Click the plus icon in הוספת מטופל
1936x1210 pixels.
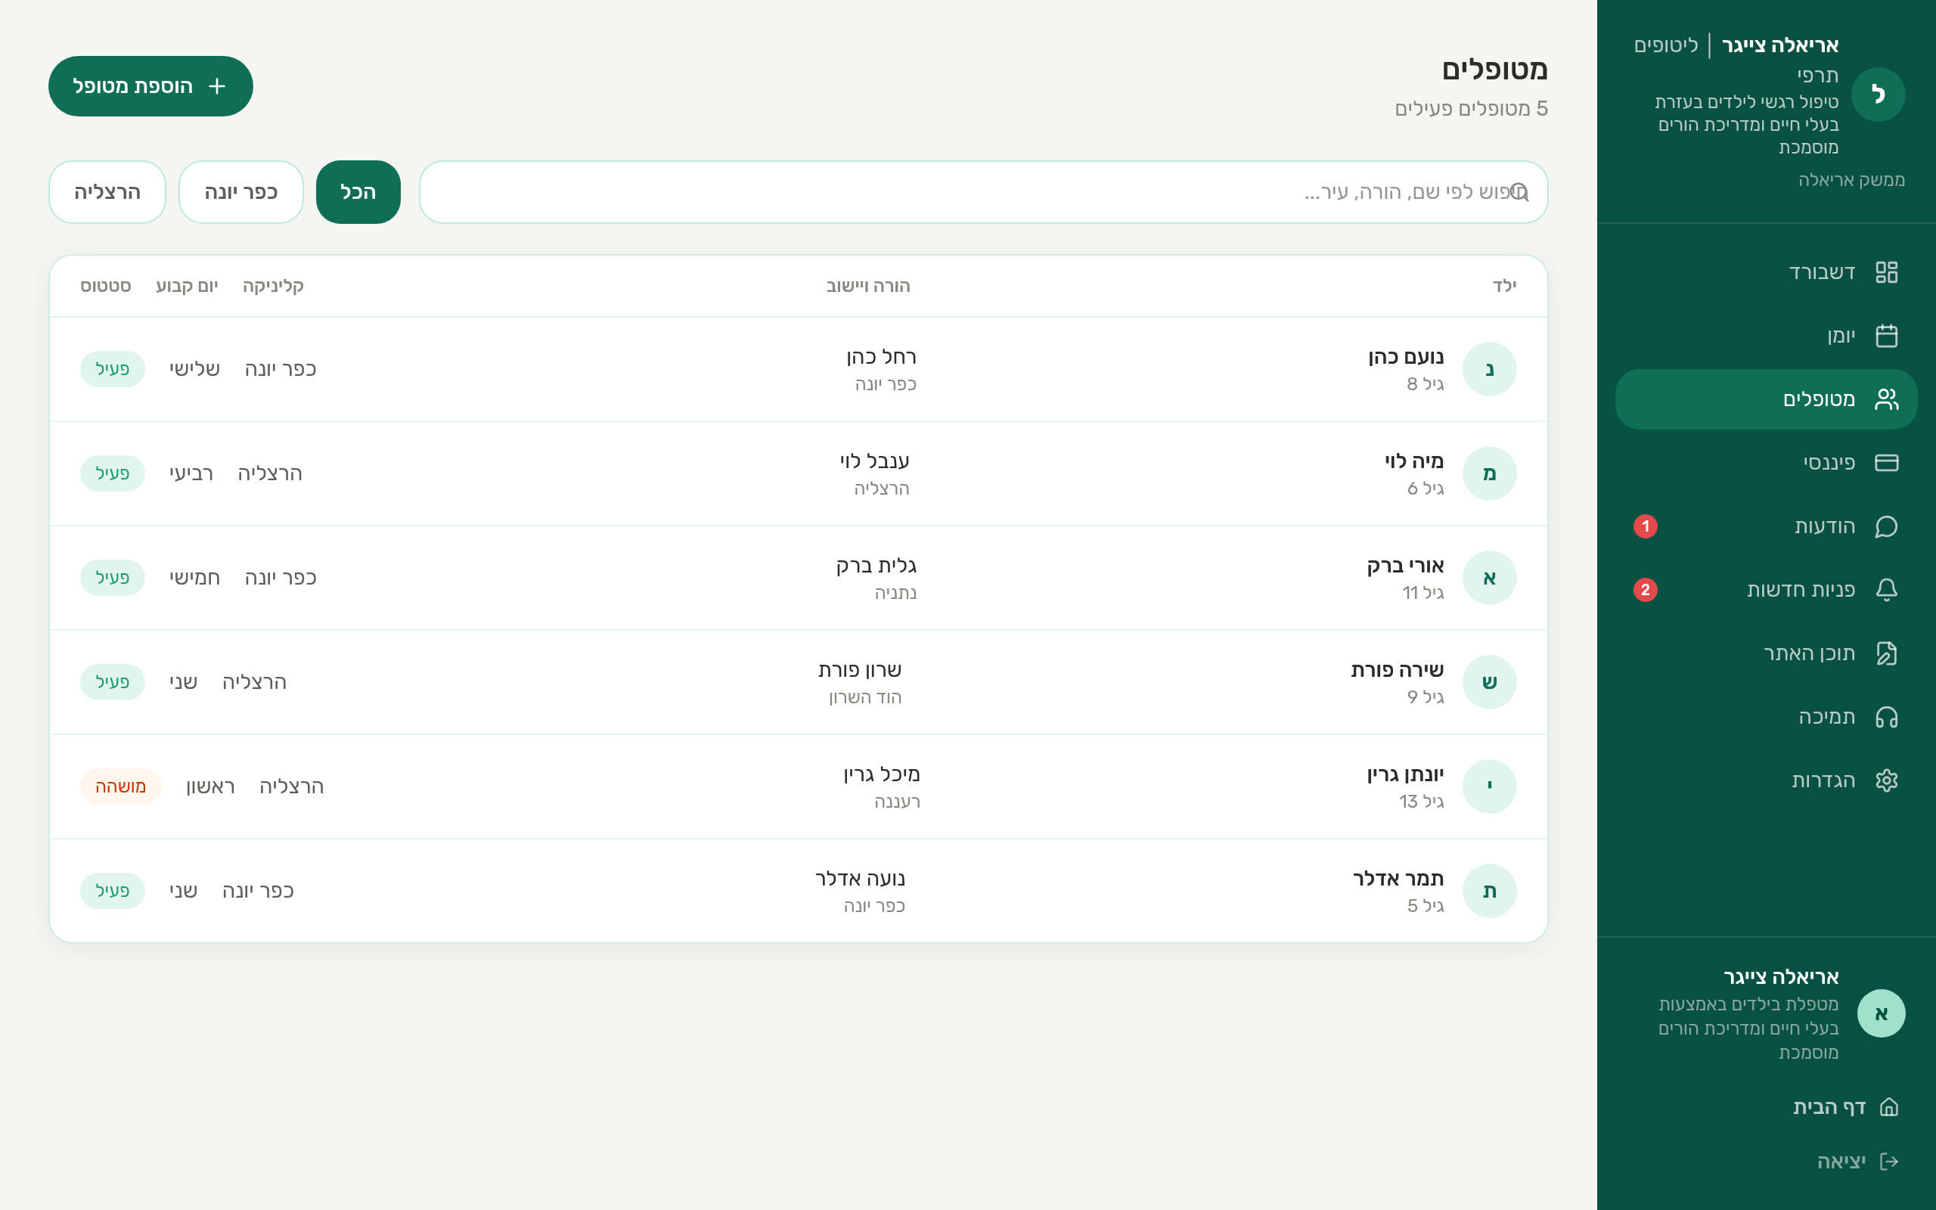(217, 85)
